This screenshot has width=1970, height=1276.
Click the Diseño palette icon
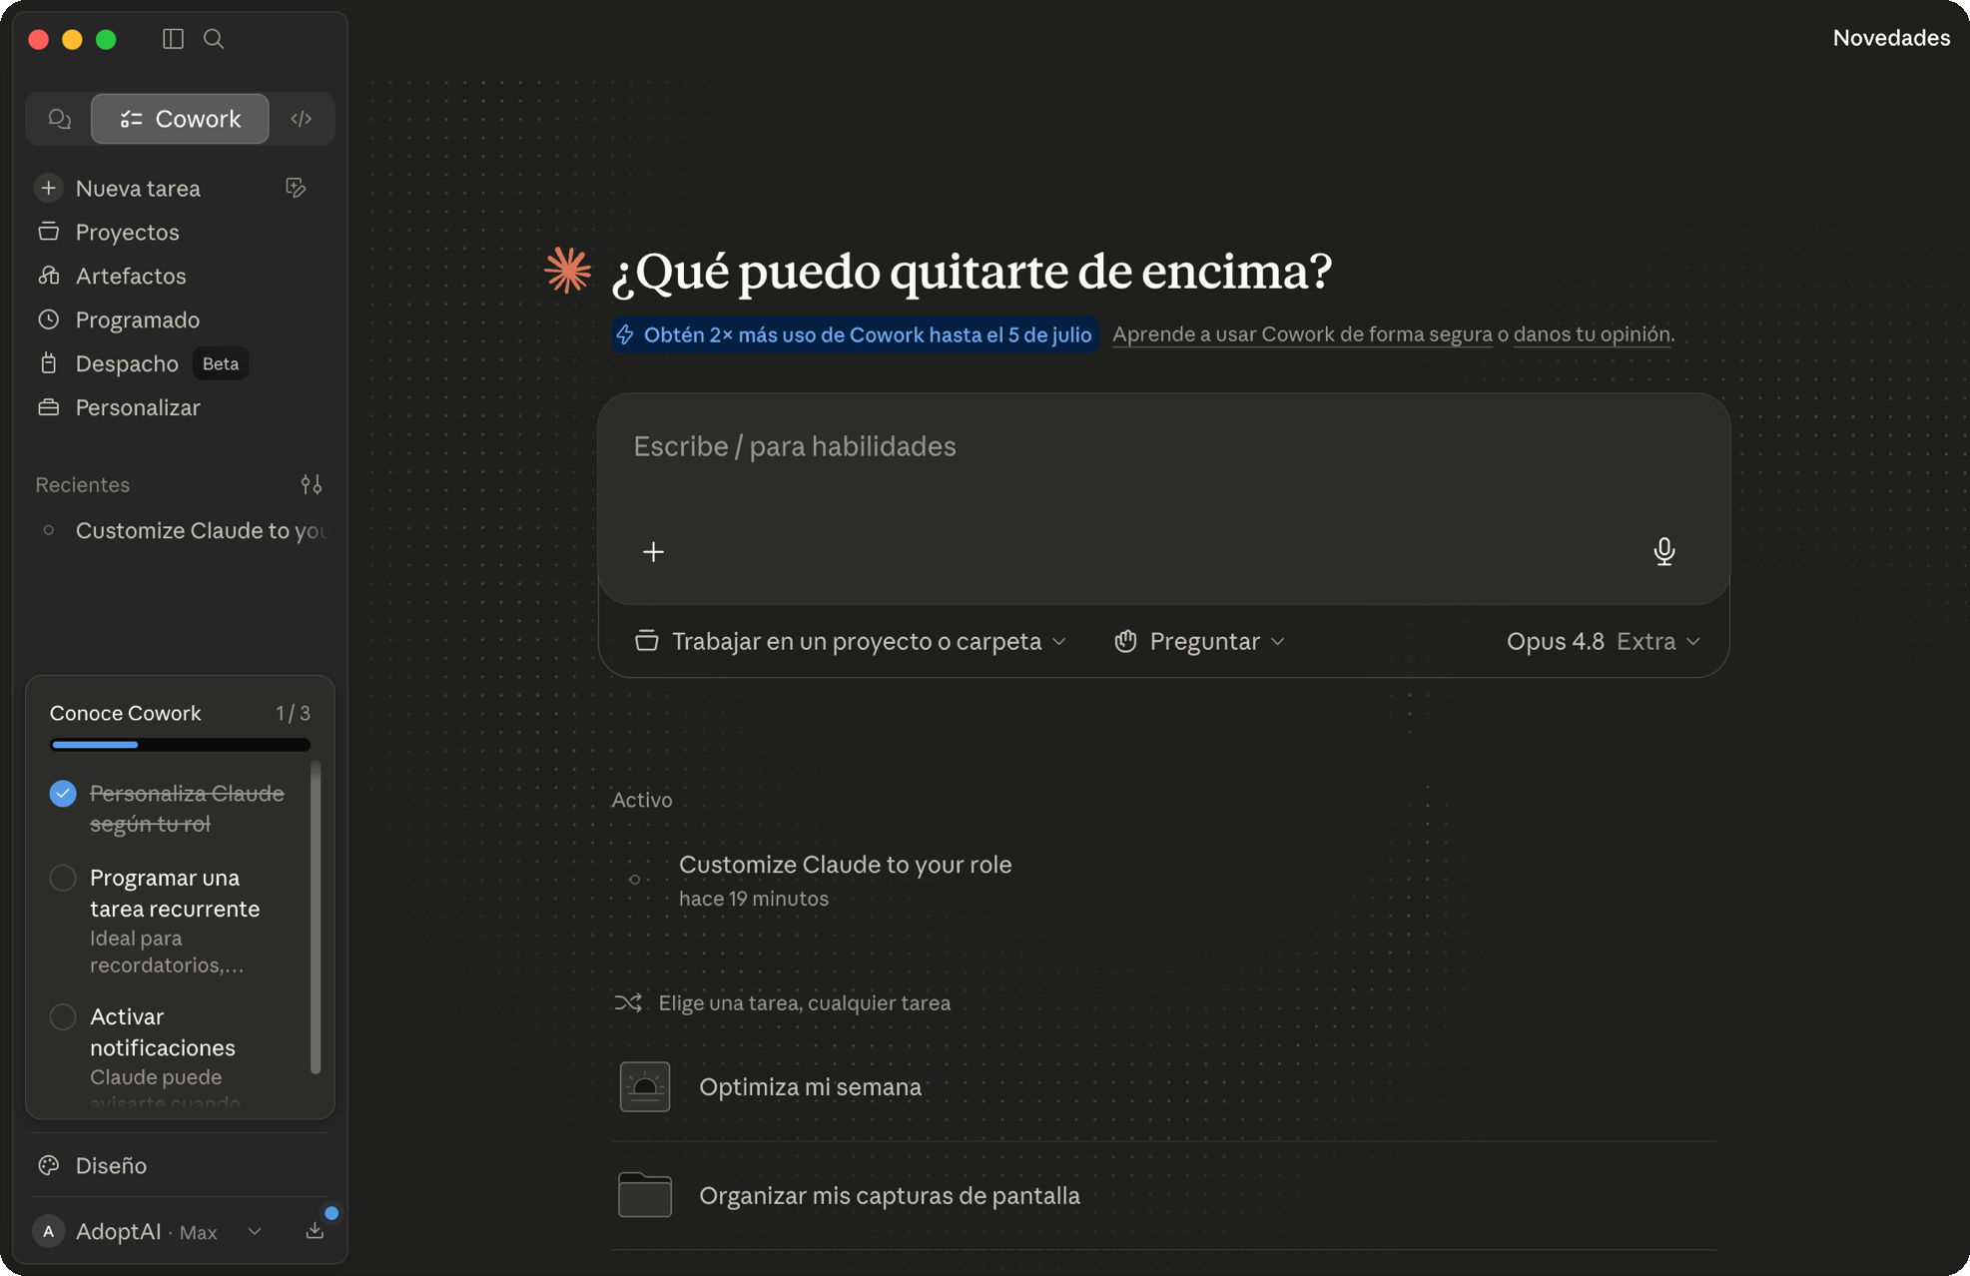[49, 1165]
